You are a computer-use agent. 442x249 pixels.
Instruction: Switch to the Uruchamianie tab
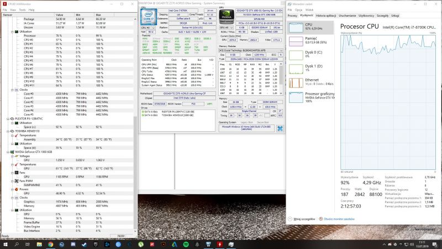point(348,15)
